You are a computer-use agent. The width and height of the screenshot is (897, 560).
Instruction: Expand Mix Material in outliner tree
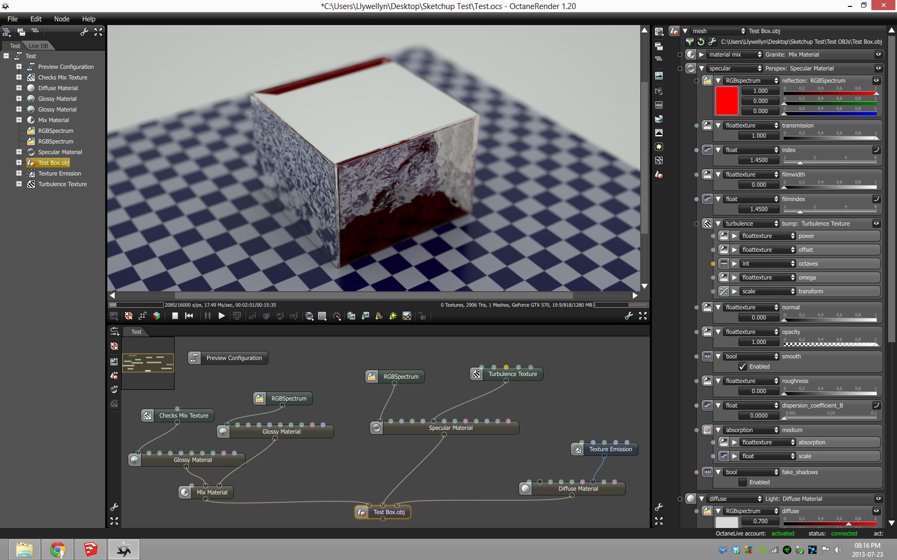point(19,120)
